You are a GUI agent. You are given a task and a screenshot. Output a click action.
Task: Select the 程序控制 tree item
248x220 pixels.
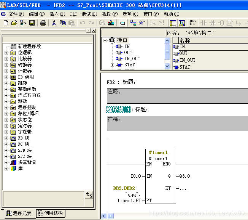point(27,108)
